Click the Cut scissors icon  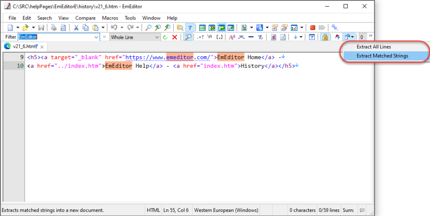tap(76, 28)
